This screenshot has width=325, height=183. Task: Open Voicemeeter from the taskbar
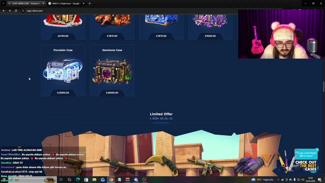128,180
